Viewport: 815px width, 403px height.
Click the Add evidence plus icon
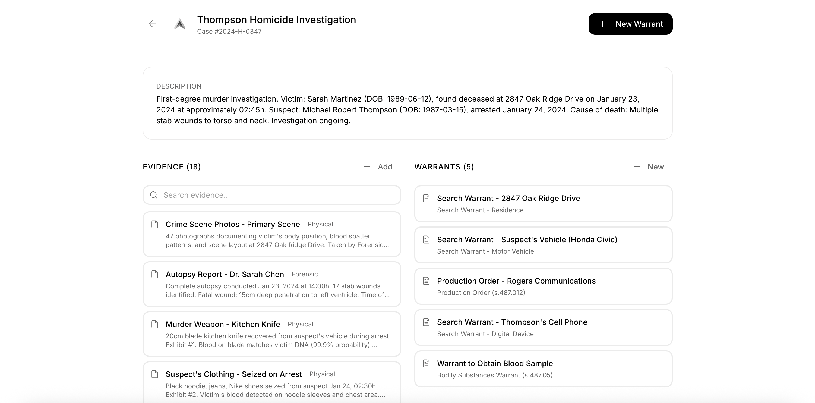pos(367,167)
